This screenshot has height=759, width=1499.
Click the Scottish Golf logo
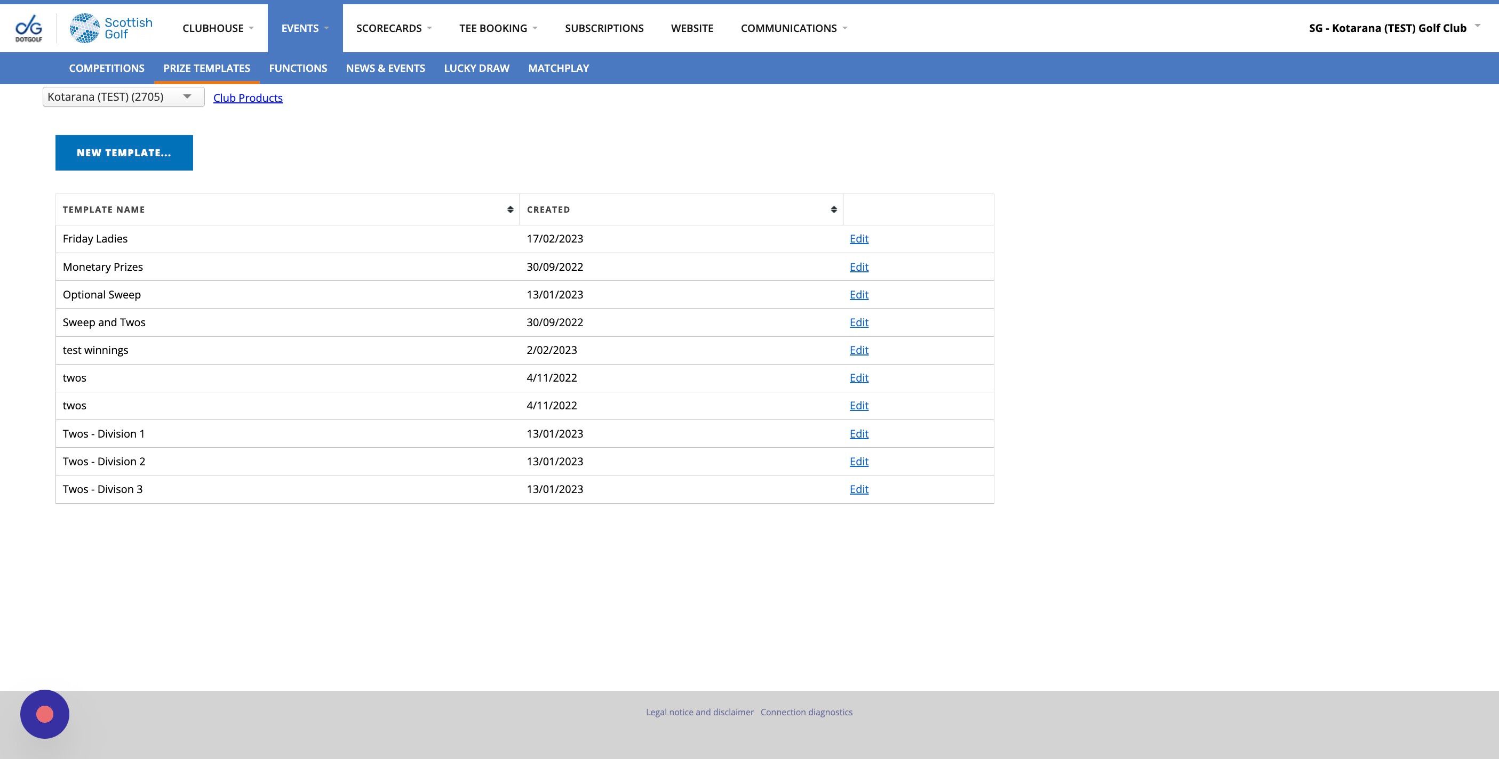pos(110,28)
